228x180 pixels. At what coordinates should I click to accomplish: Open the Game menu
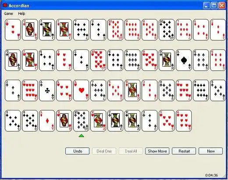8,14
